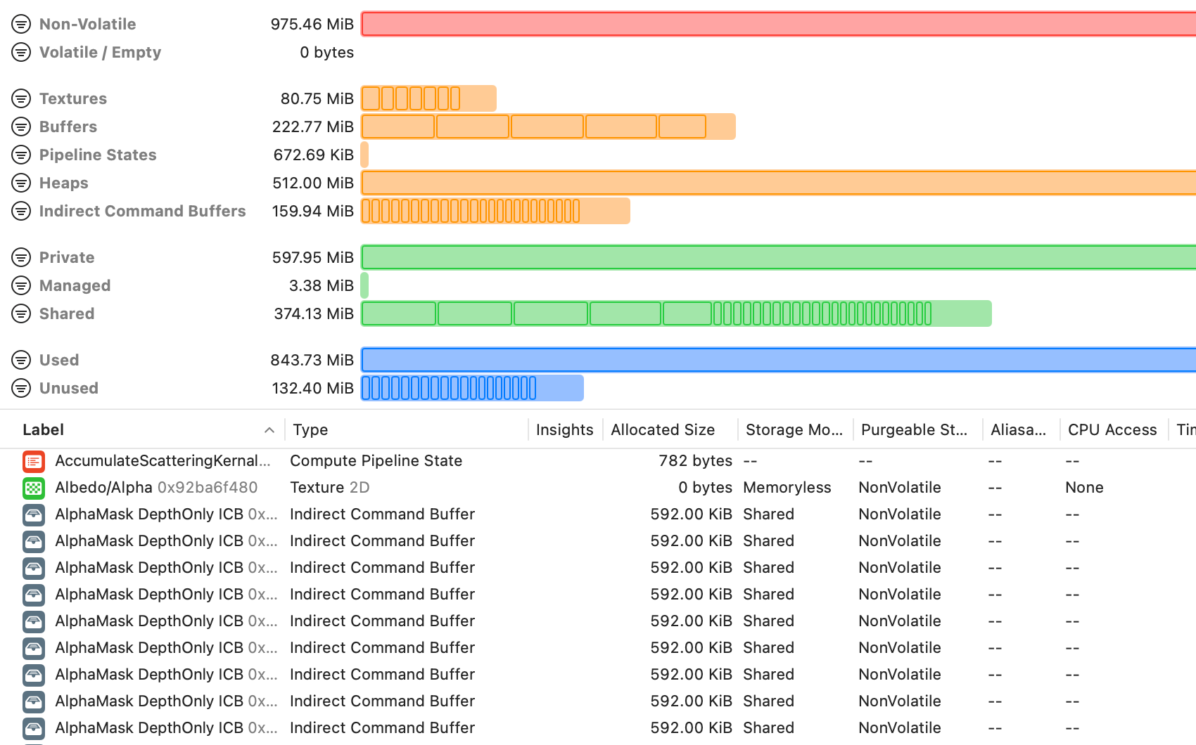This screenshot has height=745, width=1196.
Task: Click the Pipeline States label
Action: (98, 155)
